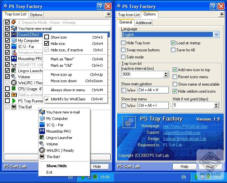Click the PS Tray Runner play icon
The image size is (227, 183).
(x=14, y=101)
